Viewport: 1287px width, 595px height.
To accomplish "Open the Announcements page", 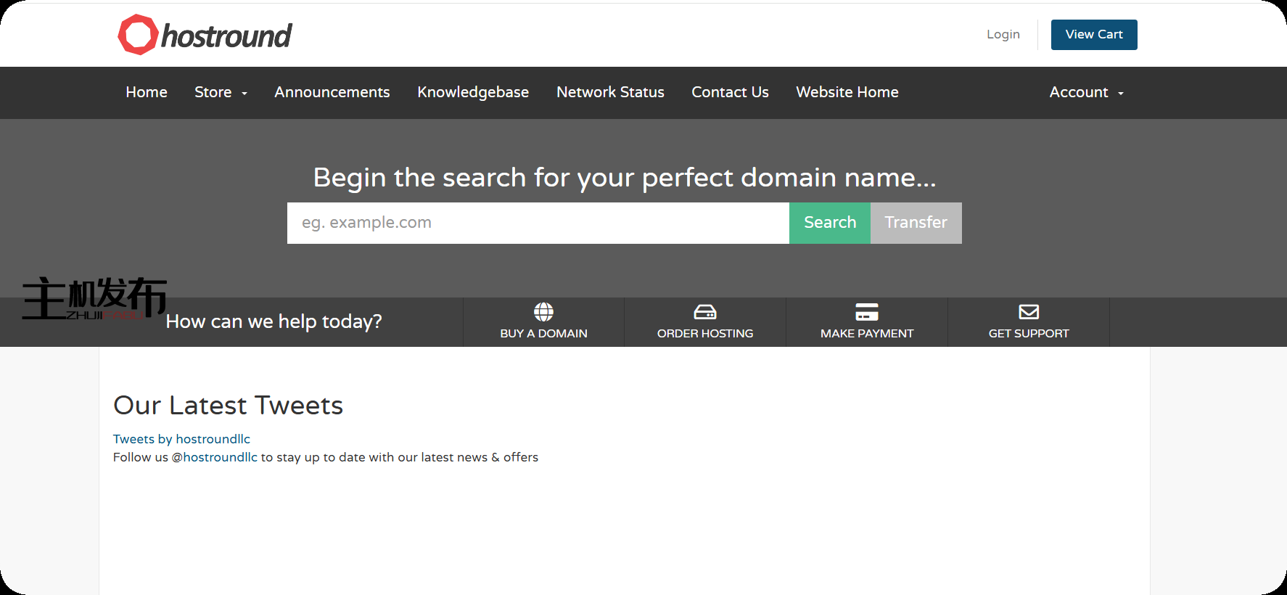I will click(x=332, y=92).
